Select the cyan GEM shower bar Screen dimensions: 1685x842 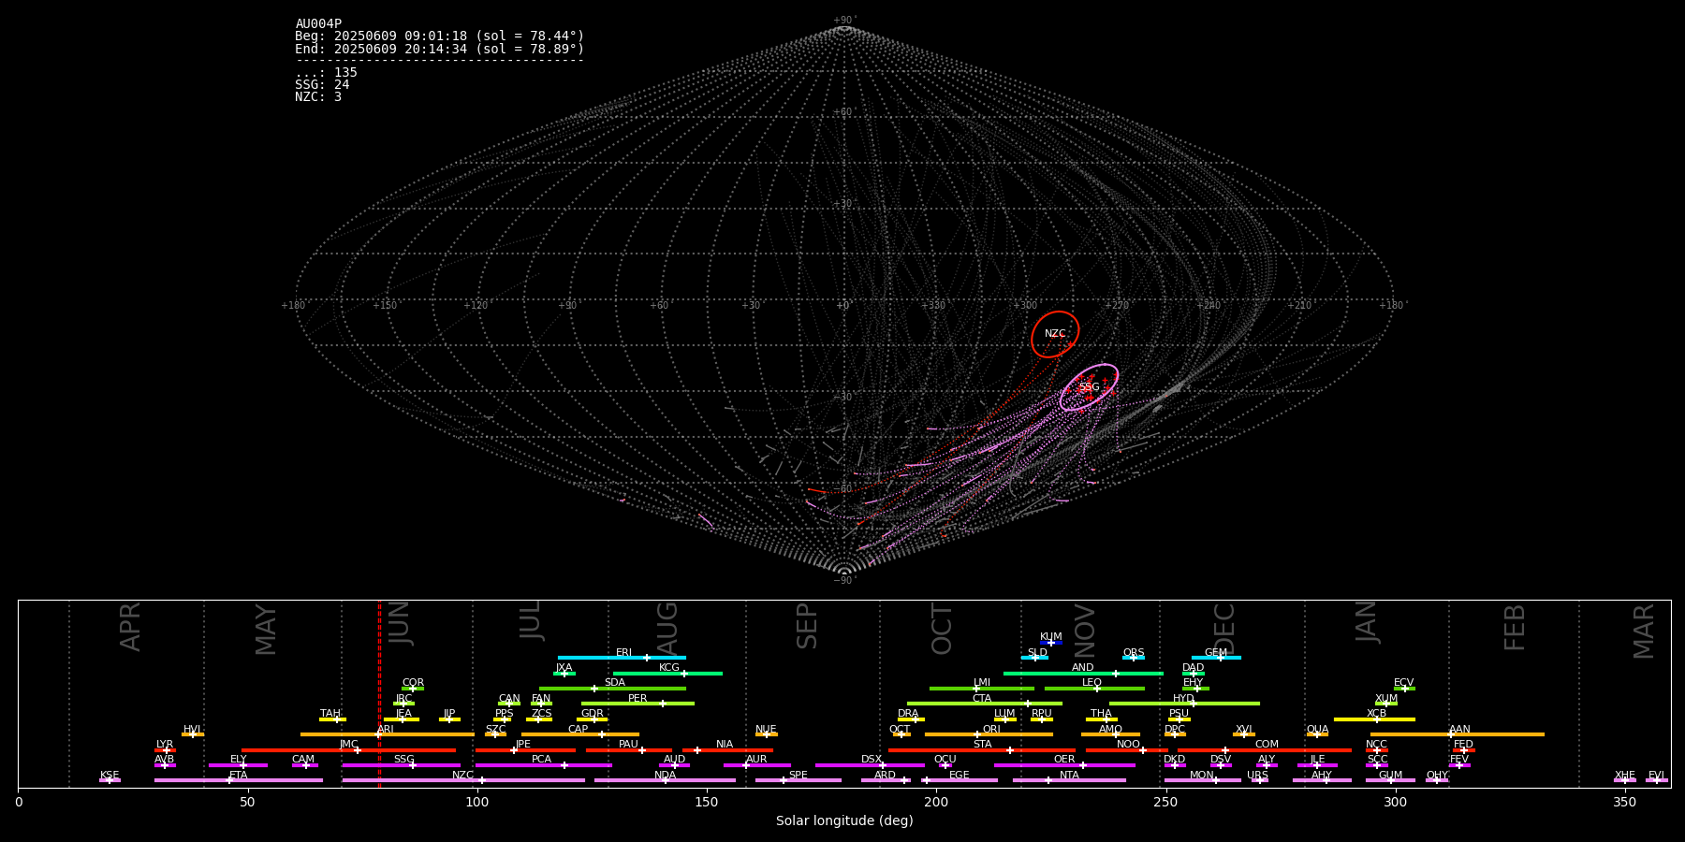coord(1216,658)
